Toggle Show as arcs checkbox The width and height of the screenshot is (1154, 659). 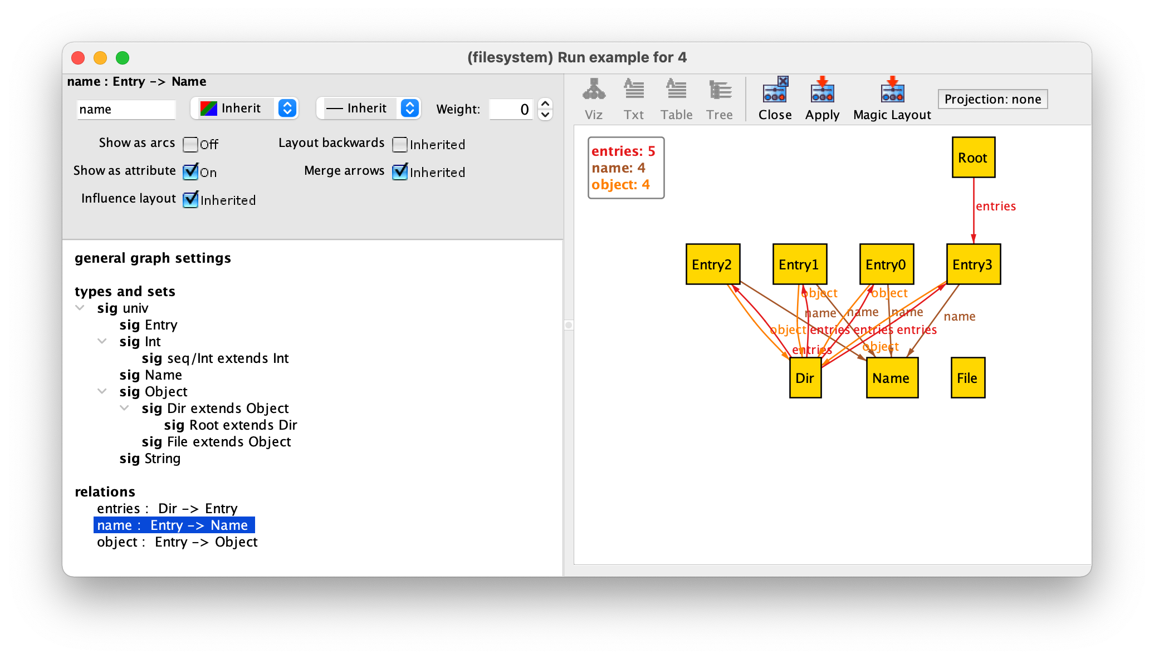tap(190, 144)
